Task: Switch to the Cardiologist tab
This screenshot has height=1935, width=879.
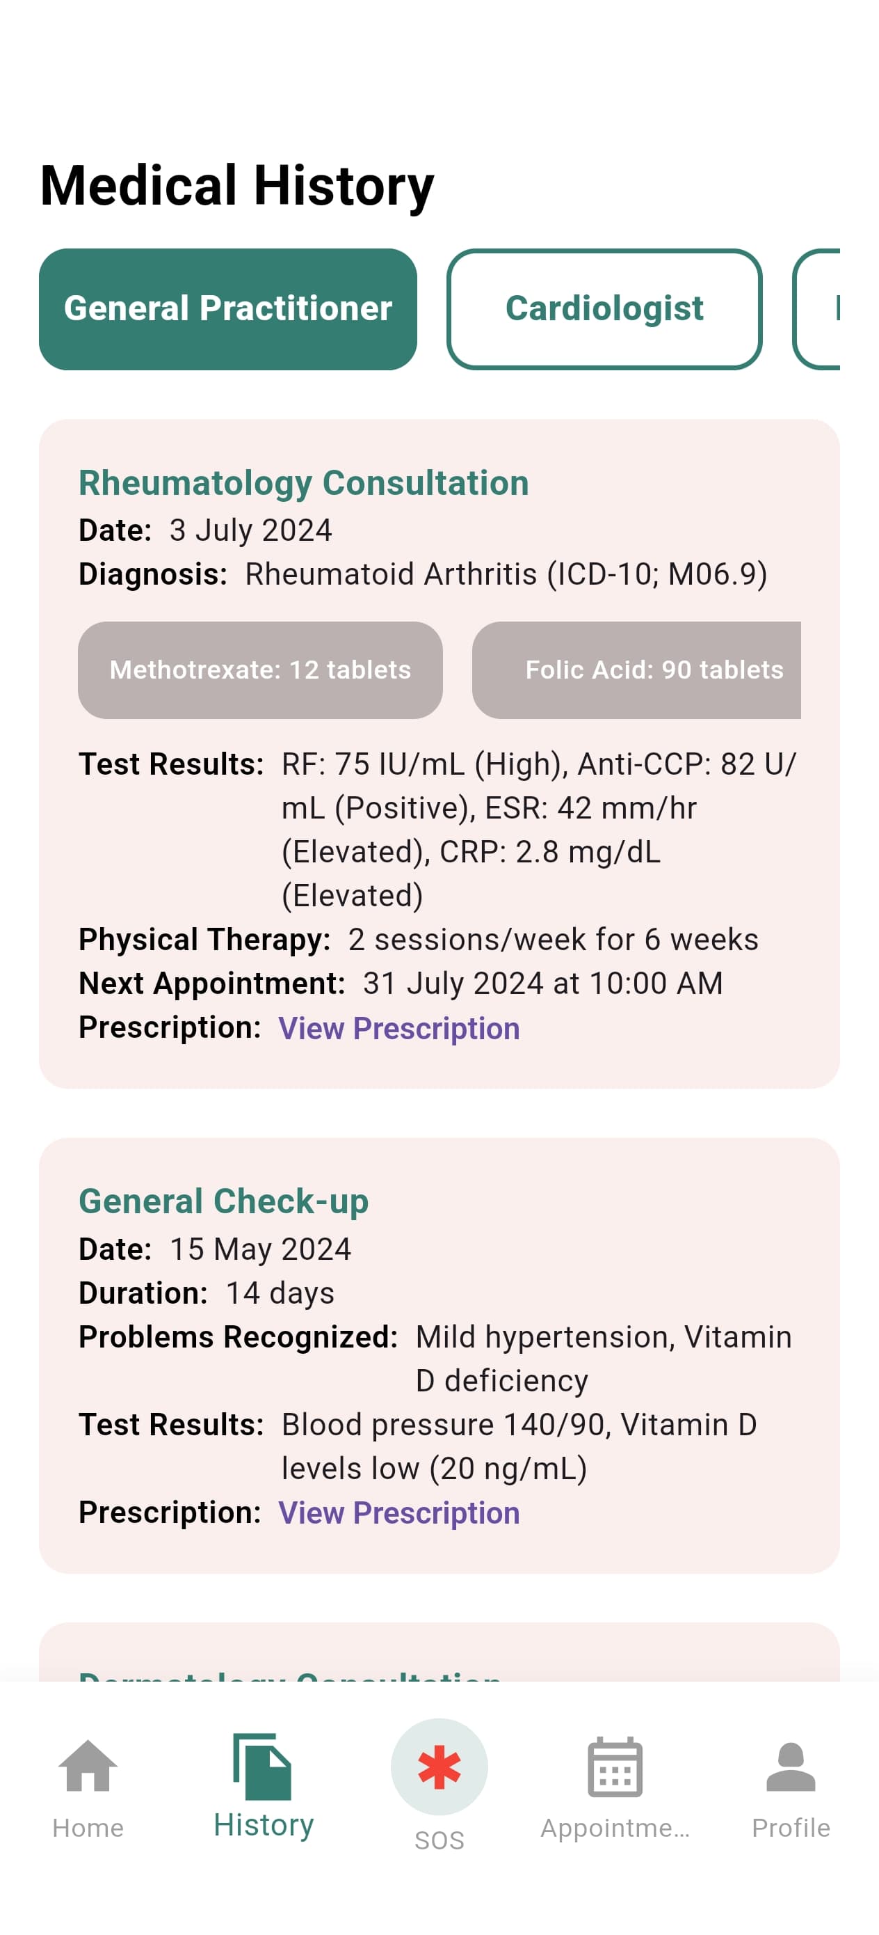Action: [x=604, y=309]
